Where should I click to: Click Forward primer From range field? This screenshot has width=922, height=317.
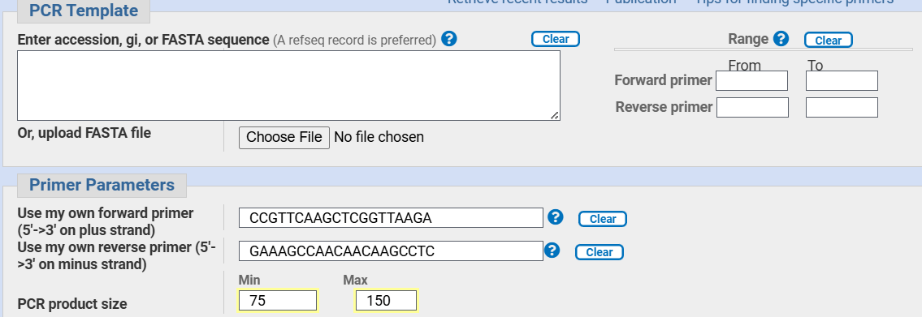click(752, 81)
